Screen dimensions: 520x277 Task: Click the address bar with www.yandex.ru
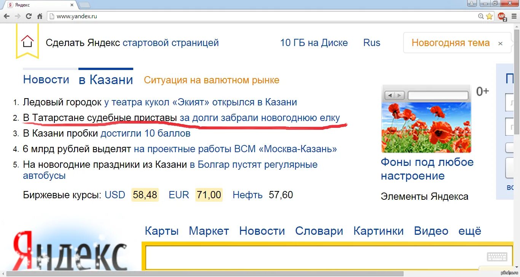pyautogui.click(x=263, y=16)
